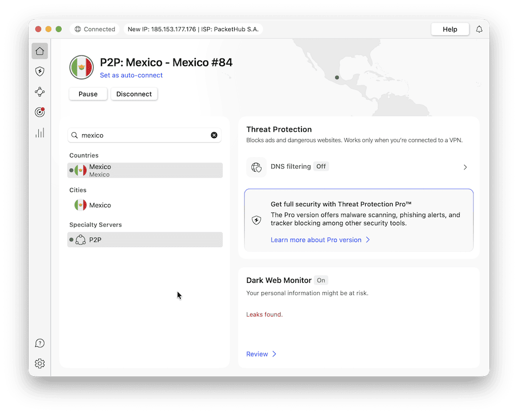This screenshot has width=518, height=414.
Task: Toggle the Dark Web Monitor On badge
Action: coord(321,280)
